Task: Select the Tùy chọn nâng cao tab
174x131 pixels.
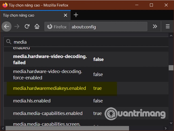Action: 35,15
